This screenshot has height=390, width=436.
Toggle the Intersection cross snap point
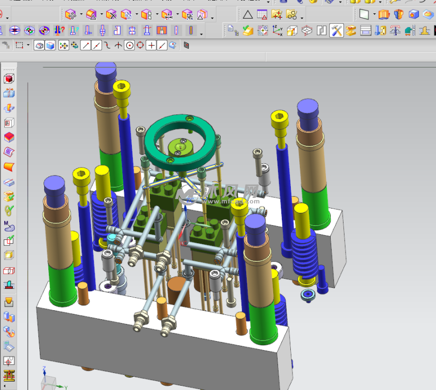click(118, 46)
